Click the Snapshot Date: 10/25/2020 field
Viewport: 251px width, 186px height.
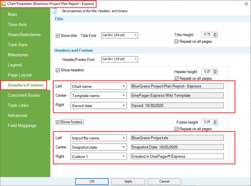[177, 147]
